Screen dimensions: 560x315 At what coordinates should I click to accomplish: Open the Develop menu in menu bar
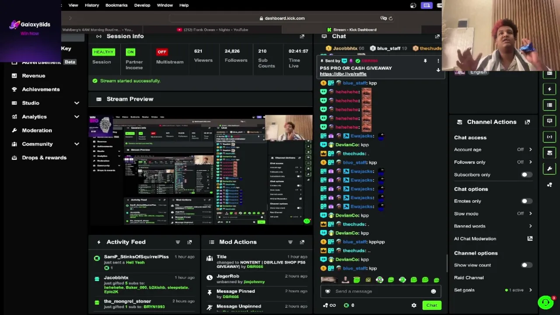(142, 5)
